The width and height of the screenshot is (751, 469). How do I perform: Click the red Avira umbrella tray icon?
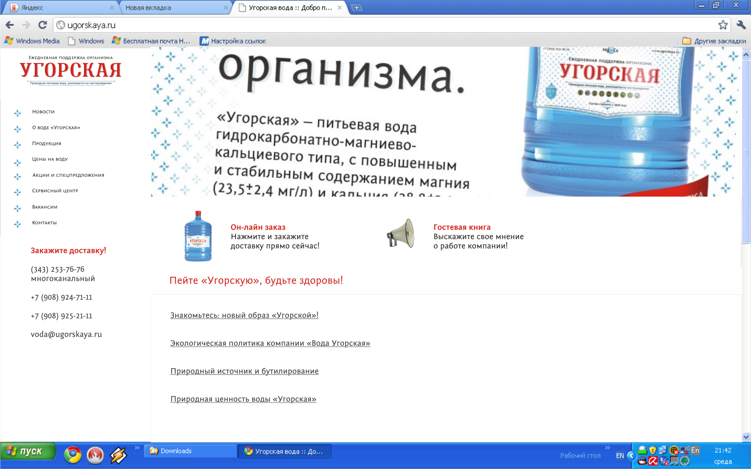653,461
